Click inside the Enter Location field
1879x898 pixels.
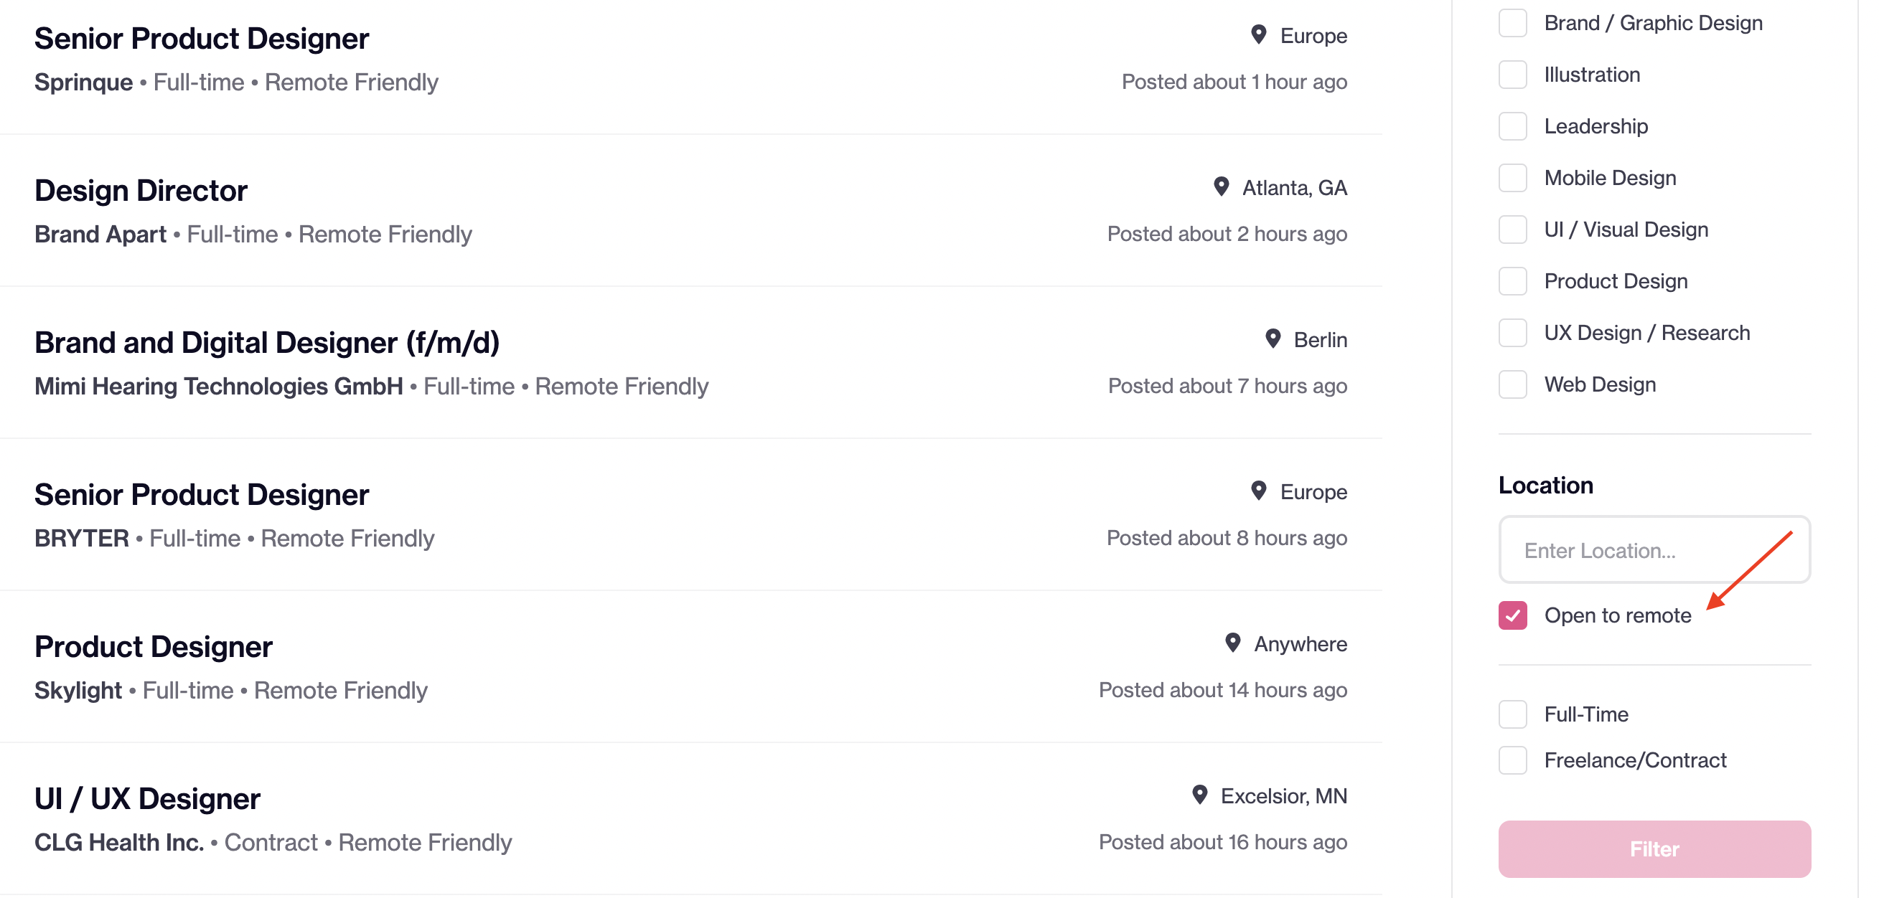point(1654,550)
